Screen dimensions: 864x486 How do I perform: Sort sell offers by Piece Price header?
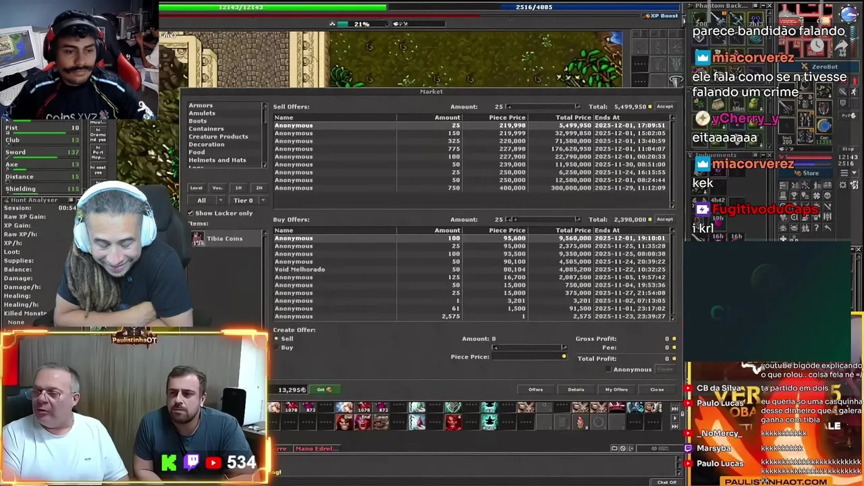tap(507, 117)
